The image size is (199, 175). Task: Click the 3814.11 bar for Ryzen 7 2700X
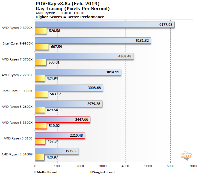[78, 72]
